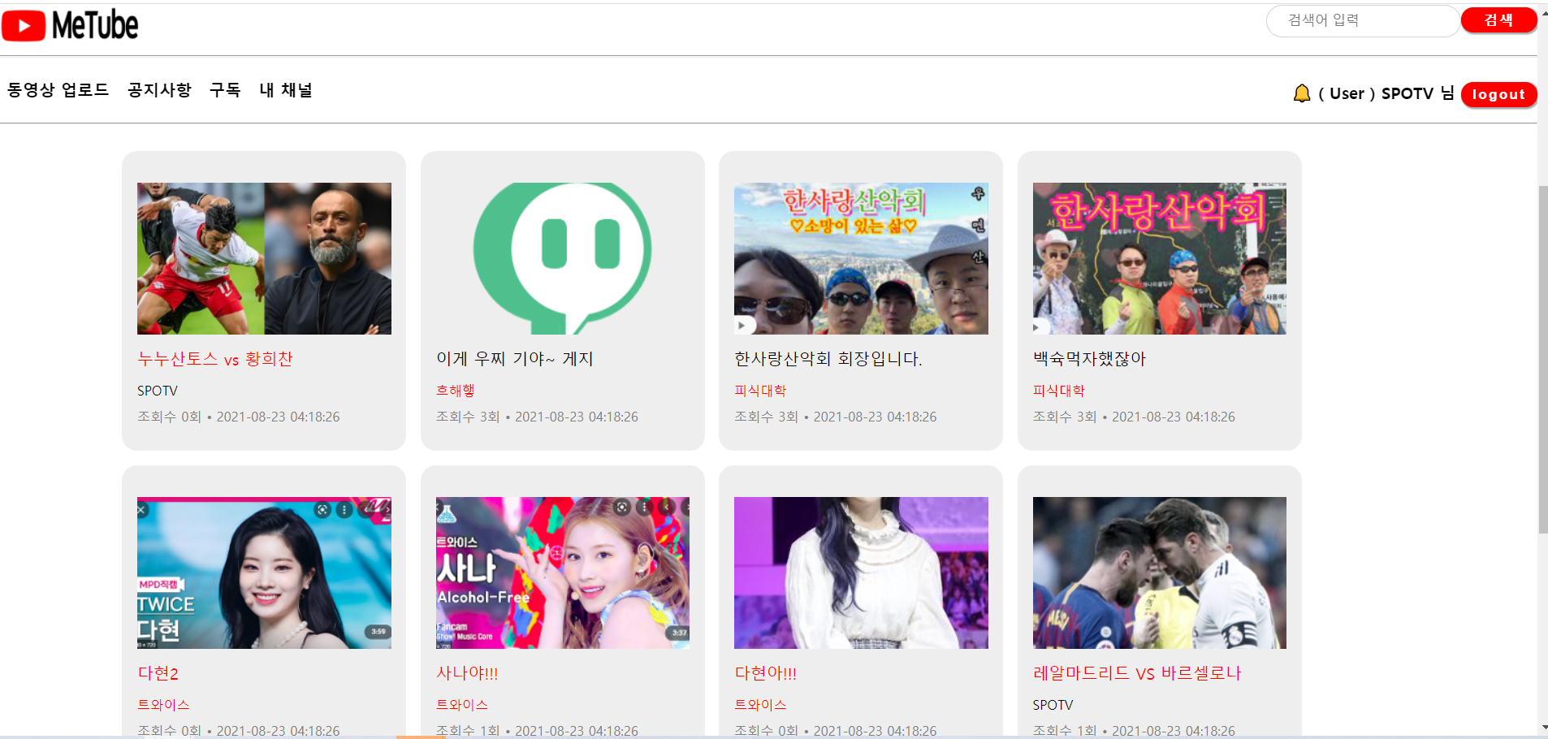The width and height of the screenshot is (1548, 739).
Task: Click the 사나 Alcohol-Free thumbnail
Action: [563, 573]
